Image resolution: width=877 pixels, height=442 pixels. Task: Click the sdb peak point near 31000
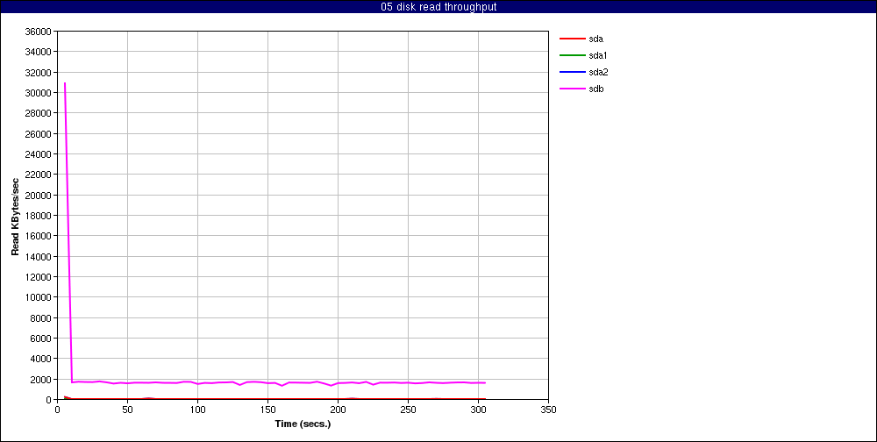coord(65,83)
